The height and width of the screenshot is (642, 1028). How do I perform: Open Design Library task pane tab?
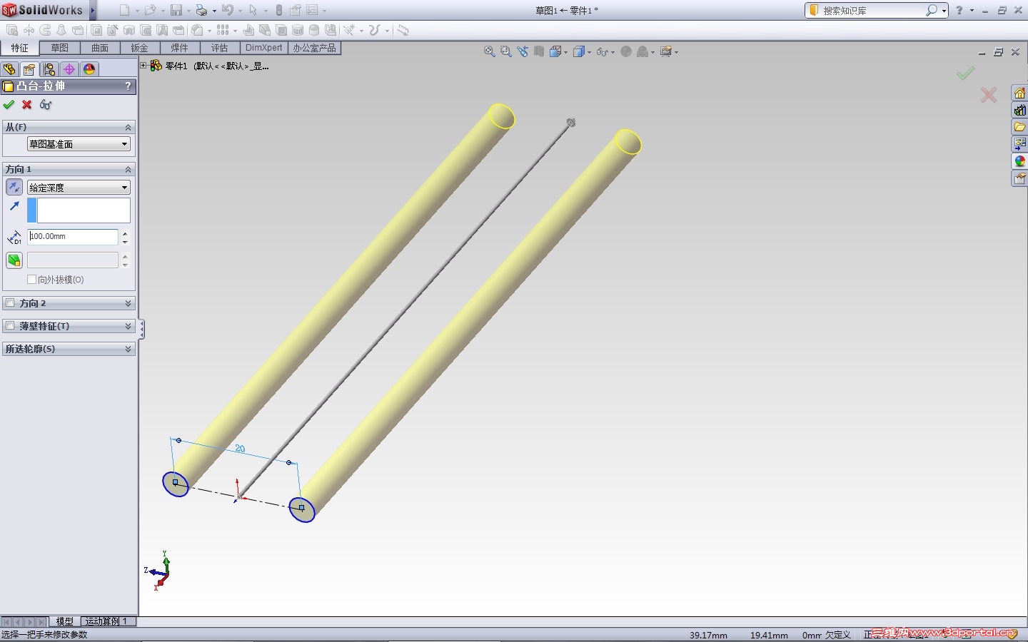point(1019,111)
